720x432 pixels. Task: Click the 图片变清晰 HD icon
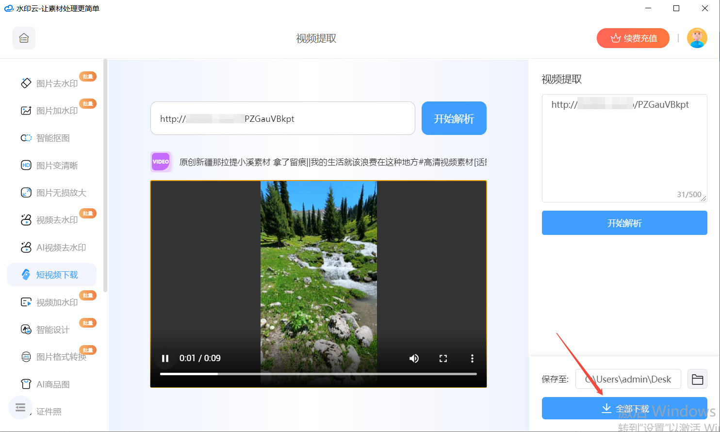click(x=26, y=166)
